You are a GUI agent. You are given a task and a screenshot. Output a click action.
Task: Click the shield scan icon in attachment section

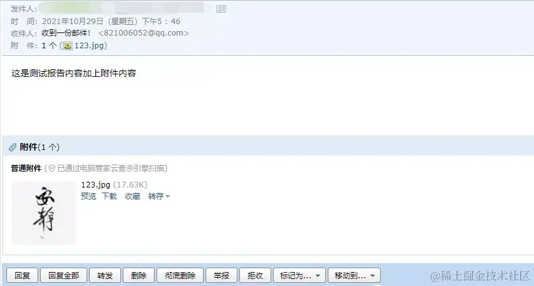(x=52, y=168)
